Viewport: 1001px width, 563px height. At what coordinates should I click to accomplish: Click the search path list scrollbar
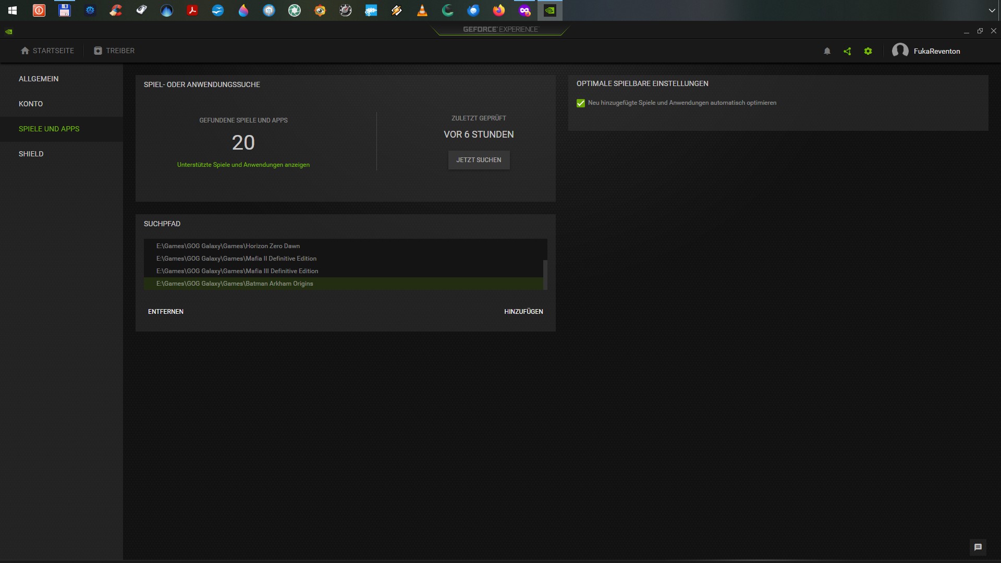click(545, 275)
